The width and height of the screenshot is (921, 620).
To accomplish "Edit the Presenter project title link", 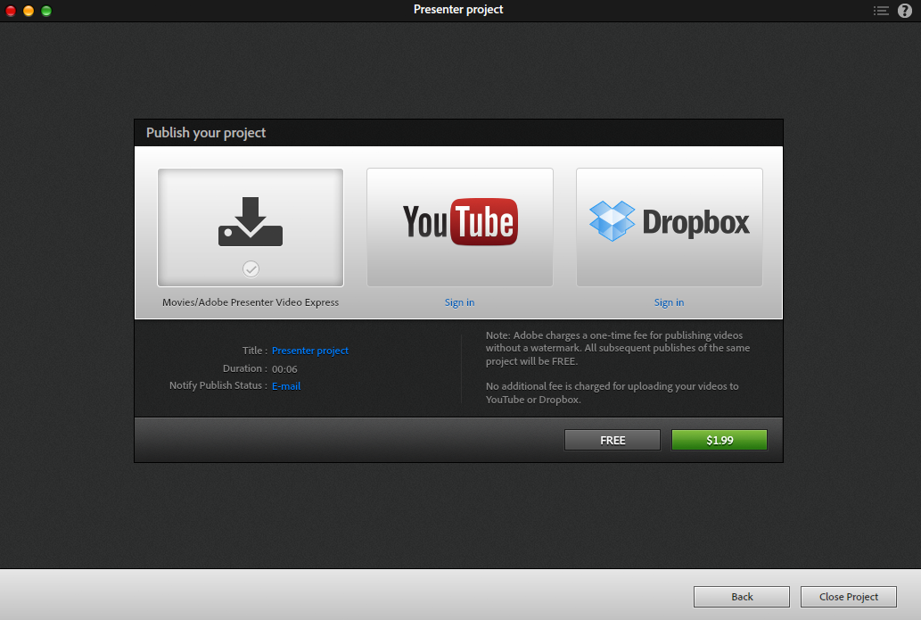I will 310,351.
